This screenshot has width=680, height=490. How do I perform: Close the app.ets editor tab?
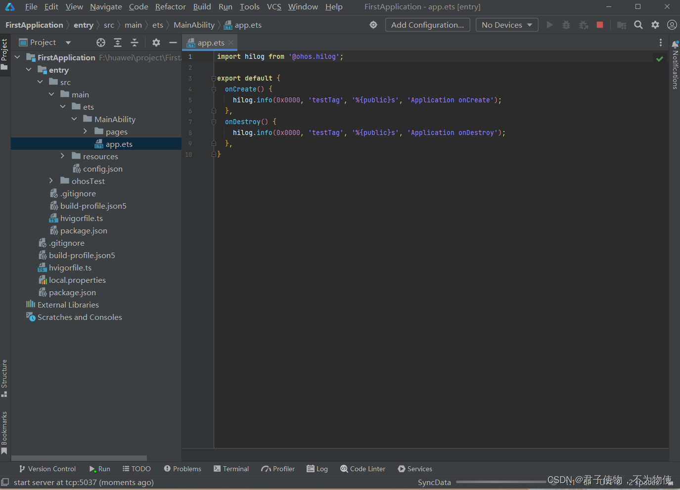(231, 43)
